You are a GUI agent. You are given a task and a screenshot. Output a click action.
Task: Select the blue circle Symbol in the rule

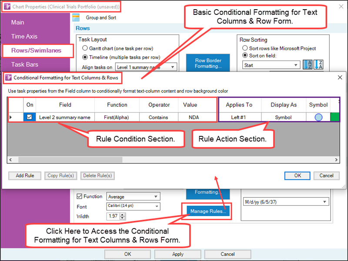click(318, 117)
